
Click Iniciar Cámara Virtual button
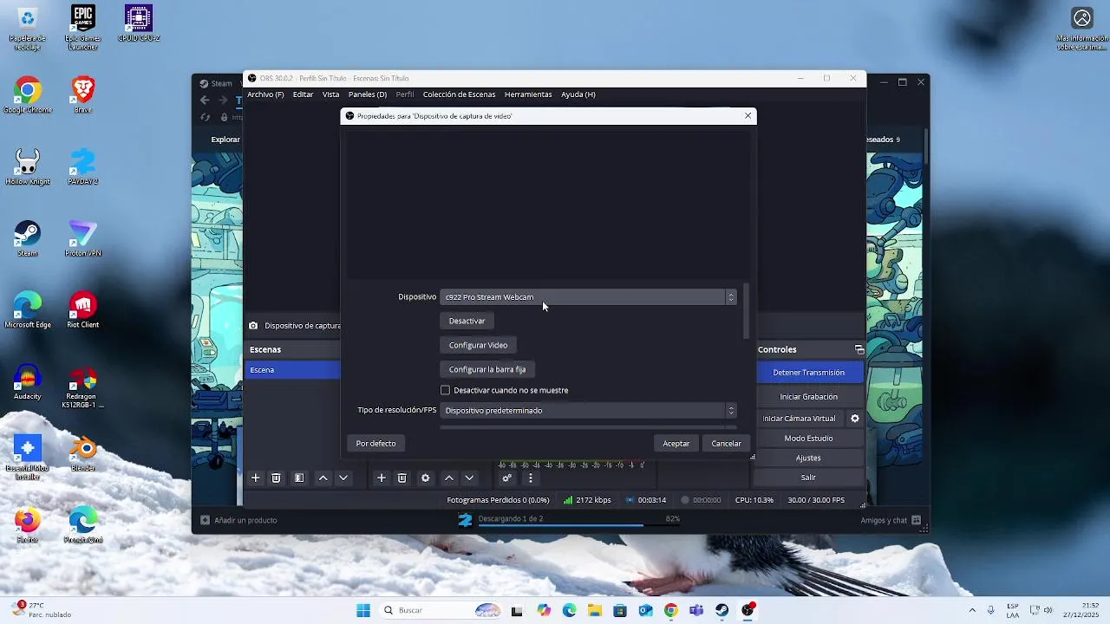click(799, 419)
